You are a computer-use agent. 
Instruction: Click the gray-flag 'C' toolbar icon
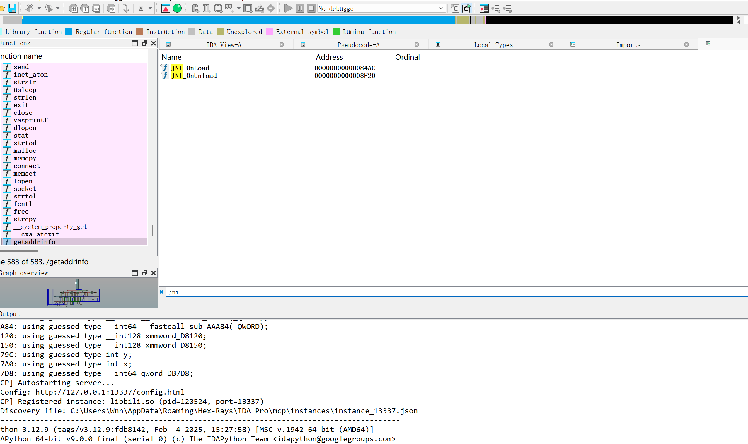click(x=455, y=8)
